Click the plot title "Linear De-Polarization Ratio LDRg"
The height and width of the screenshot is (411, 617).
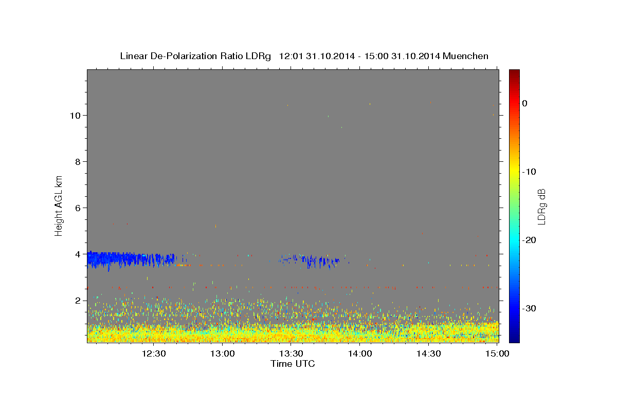195,56
